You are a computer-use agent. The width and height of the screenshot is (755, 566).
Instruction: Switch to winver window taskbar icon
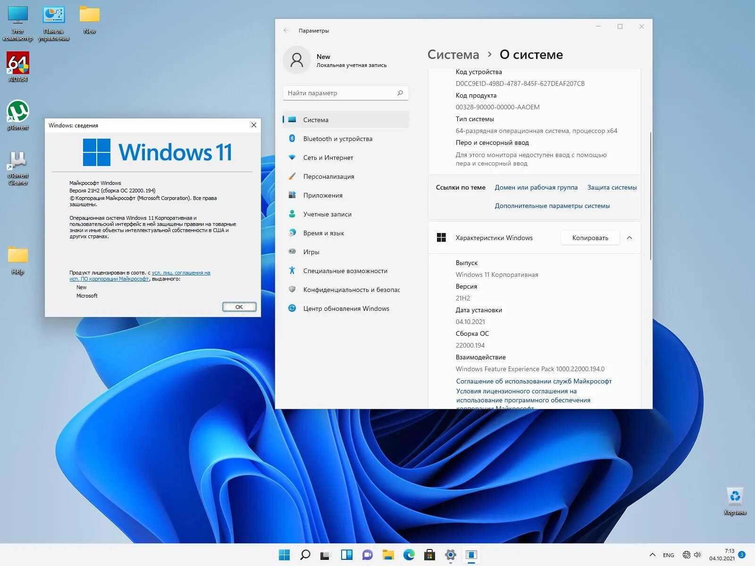tap(471, 555)
